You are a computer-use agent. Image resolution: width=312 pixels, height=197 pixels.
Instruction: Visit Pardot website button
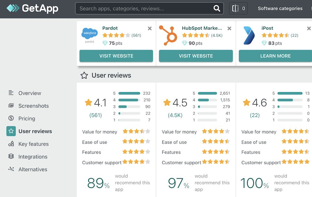click(x=116, y=56)
